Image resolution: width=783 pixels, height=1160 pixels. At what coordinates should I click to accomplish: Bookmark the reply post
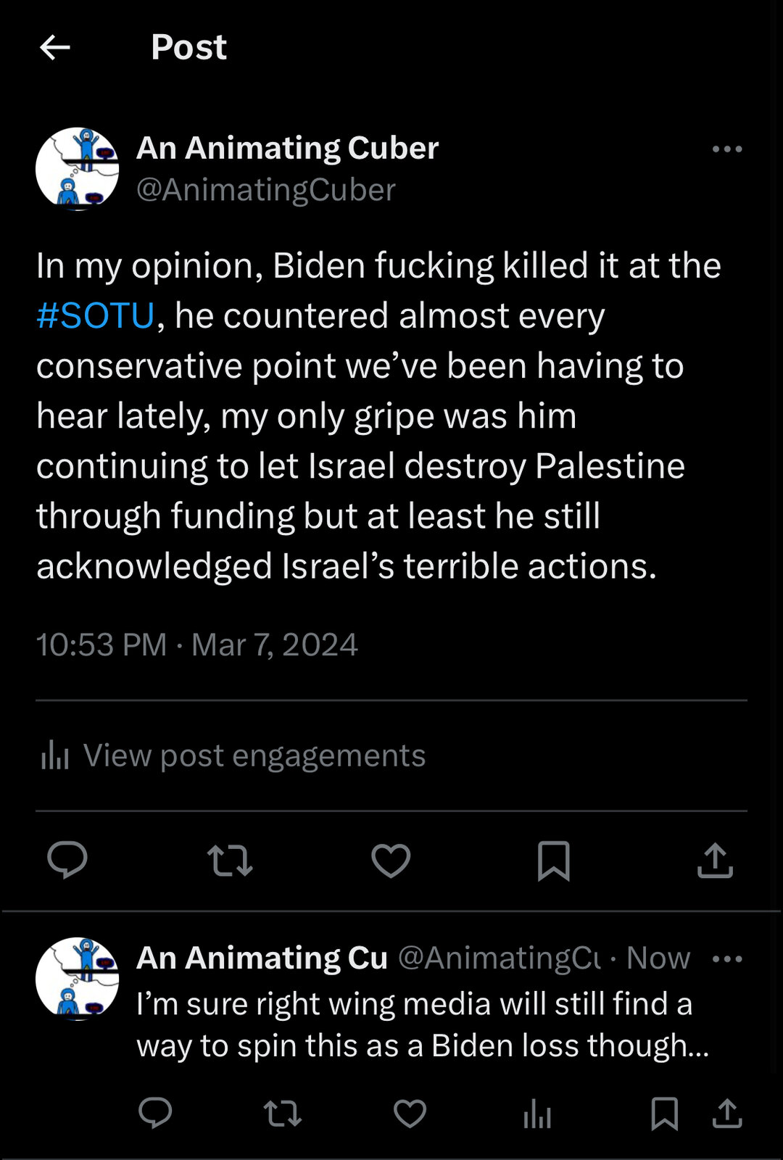click(664, 1114)
